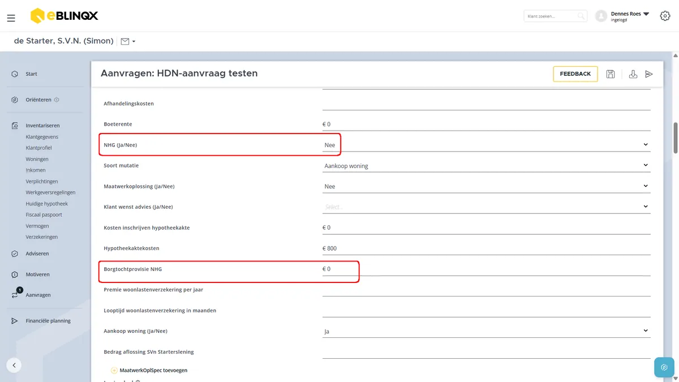679x382 pixels.
Task: Click the search magnifier icon
Action: pos(581,16)
